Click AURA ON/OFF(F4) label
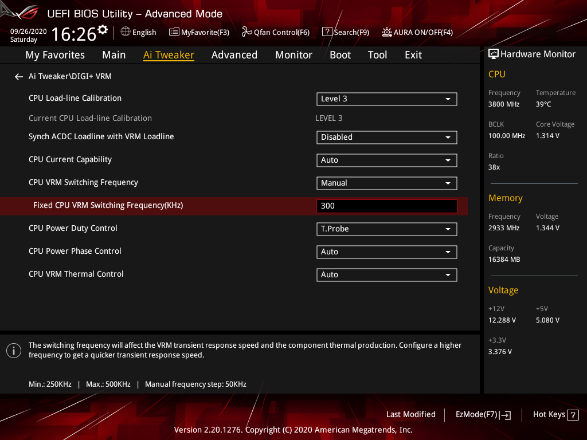 (x=423, y=33)
